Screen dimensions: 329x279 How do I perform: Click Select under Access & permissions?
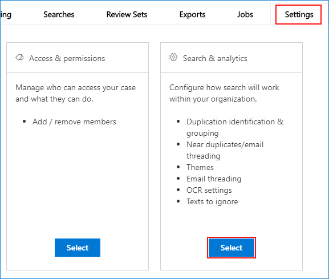78,248
